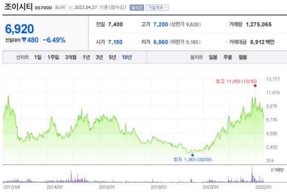Click the current price 6,920
Screen dimensions: 287x192
(x=20, y=29)
